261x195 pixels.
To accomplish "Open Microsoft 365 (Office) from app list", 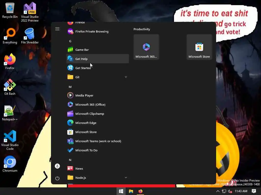I will point(98,105).
